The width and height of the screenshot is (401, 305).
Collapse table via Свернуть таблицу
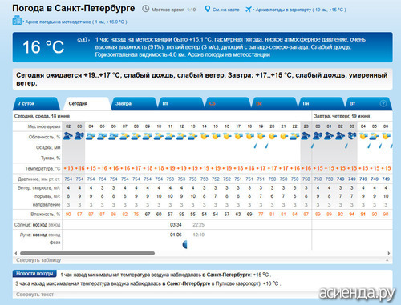(x=38, y=260)
